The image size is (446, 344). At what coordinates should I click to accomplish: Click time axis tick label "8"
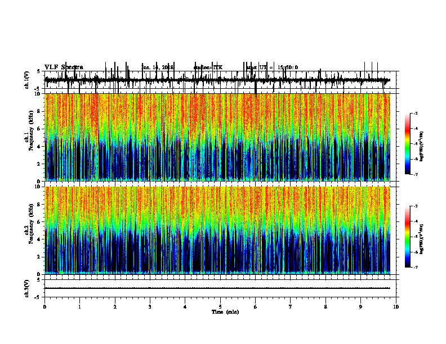coord(325,307)
